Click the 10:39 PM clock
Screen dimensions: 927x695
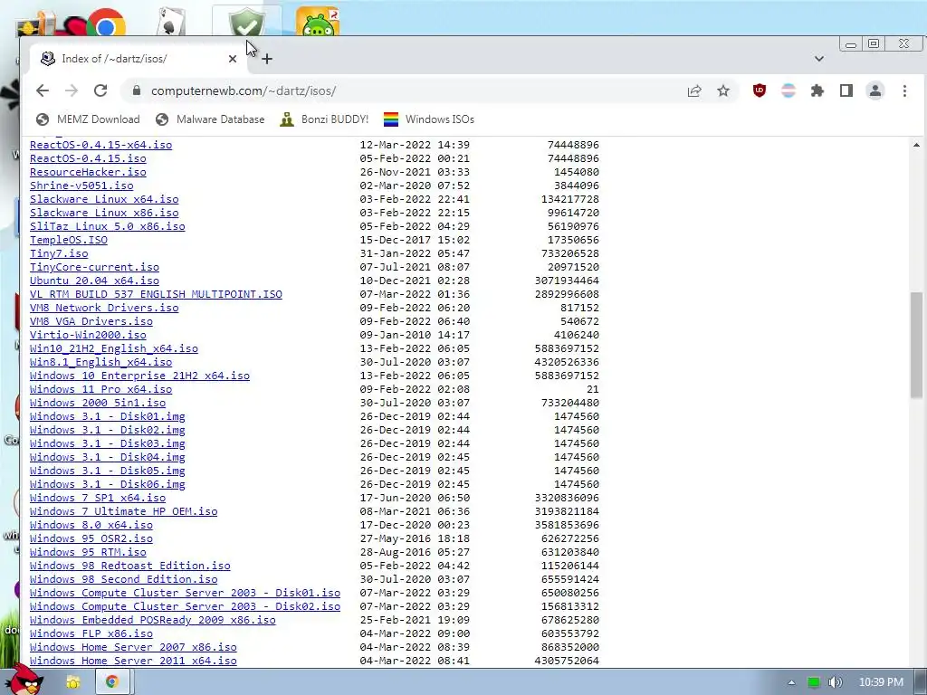click(x=881, y=682)
